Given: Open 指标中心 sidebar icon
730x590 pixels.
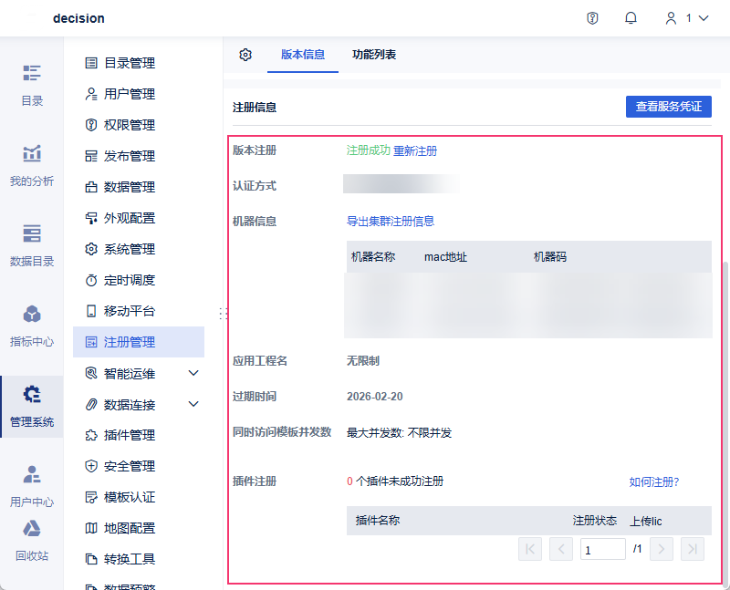Looking at the screenshot, I should (32, 315).
